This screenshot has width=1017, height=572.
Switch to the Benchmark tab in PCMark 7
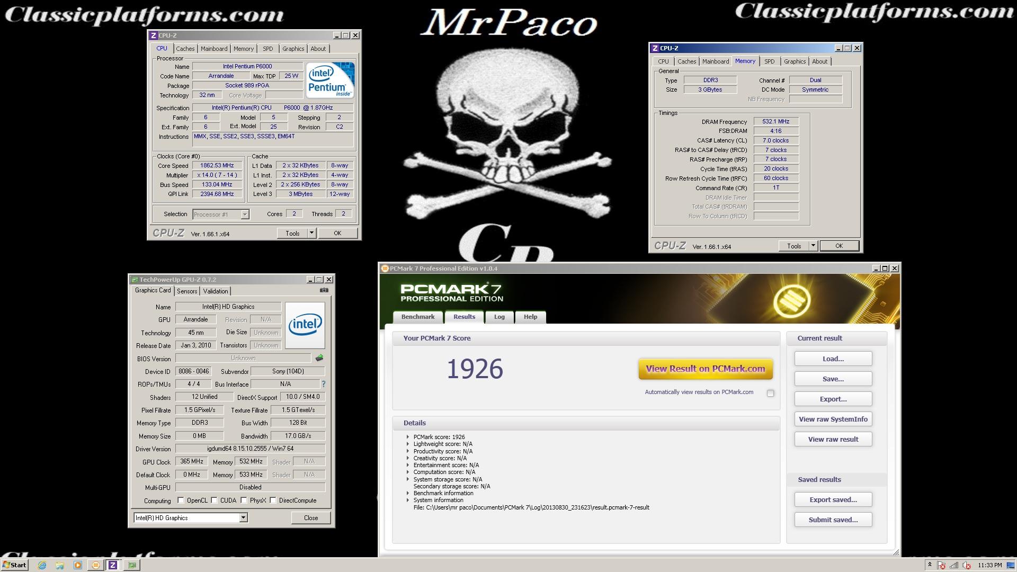point(418,317)
